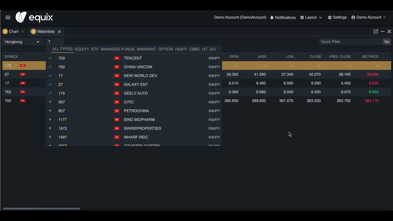The image size is (393, 221).
Task: Filter results by WARRANT
Action: tap(146, 49)
